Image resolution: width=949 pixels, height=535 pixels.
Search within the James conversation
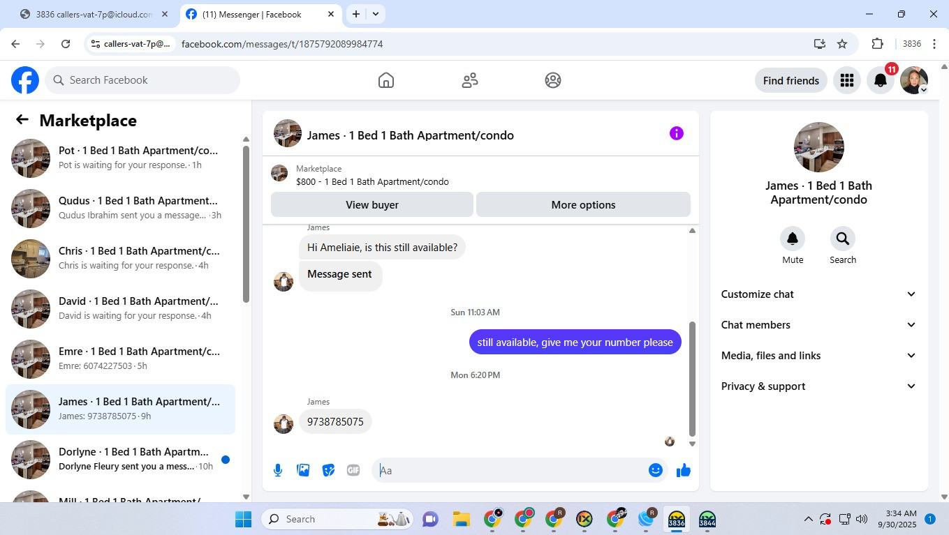[x=843, y=239]
